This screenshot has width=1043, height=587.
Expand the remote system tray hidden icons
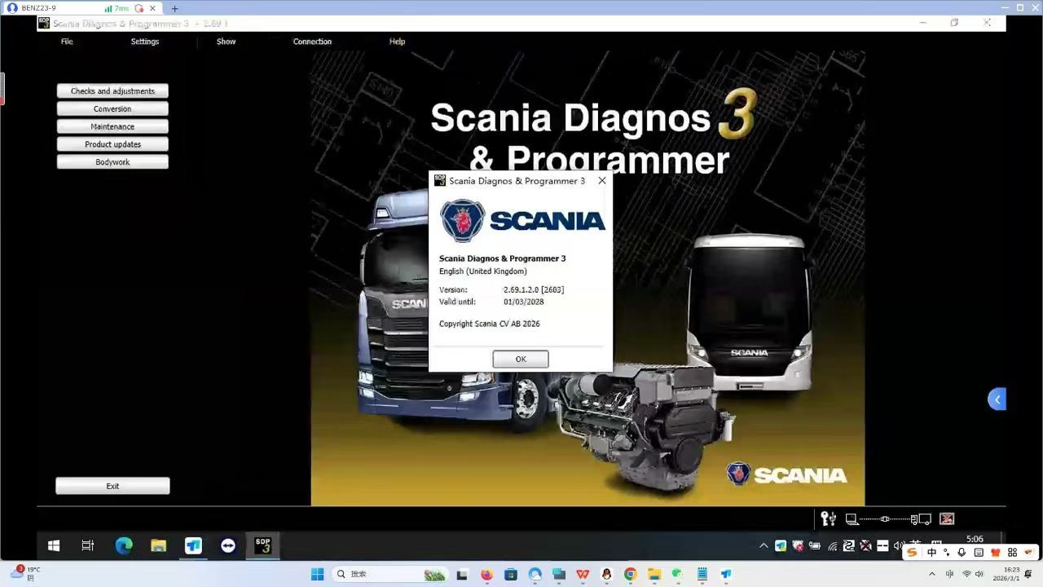point(764,545)
